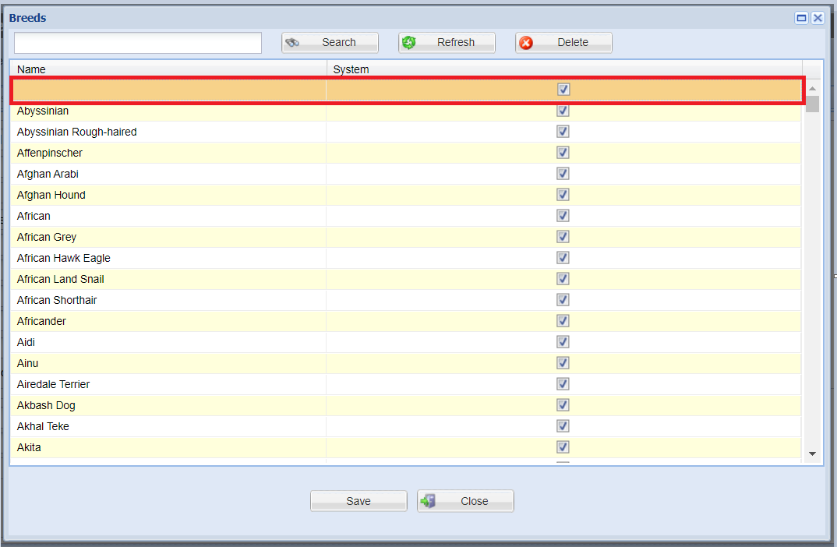Sort by the System column header
Screen dimensions: 837x547
[x=565, y=69]
